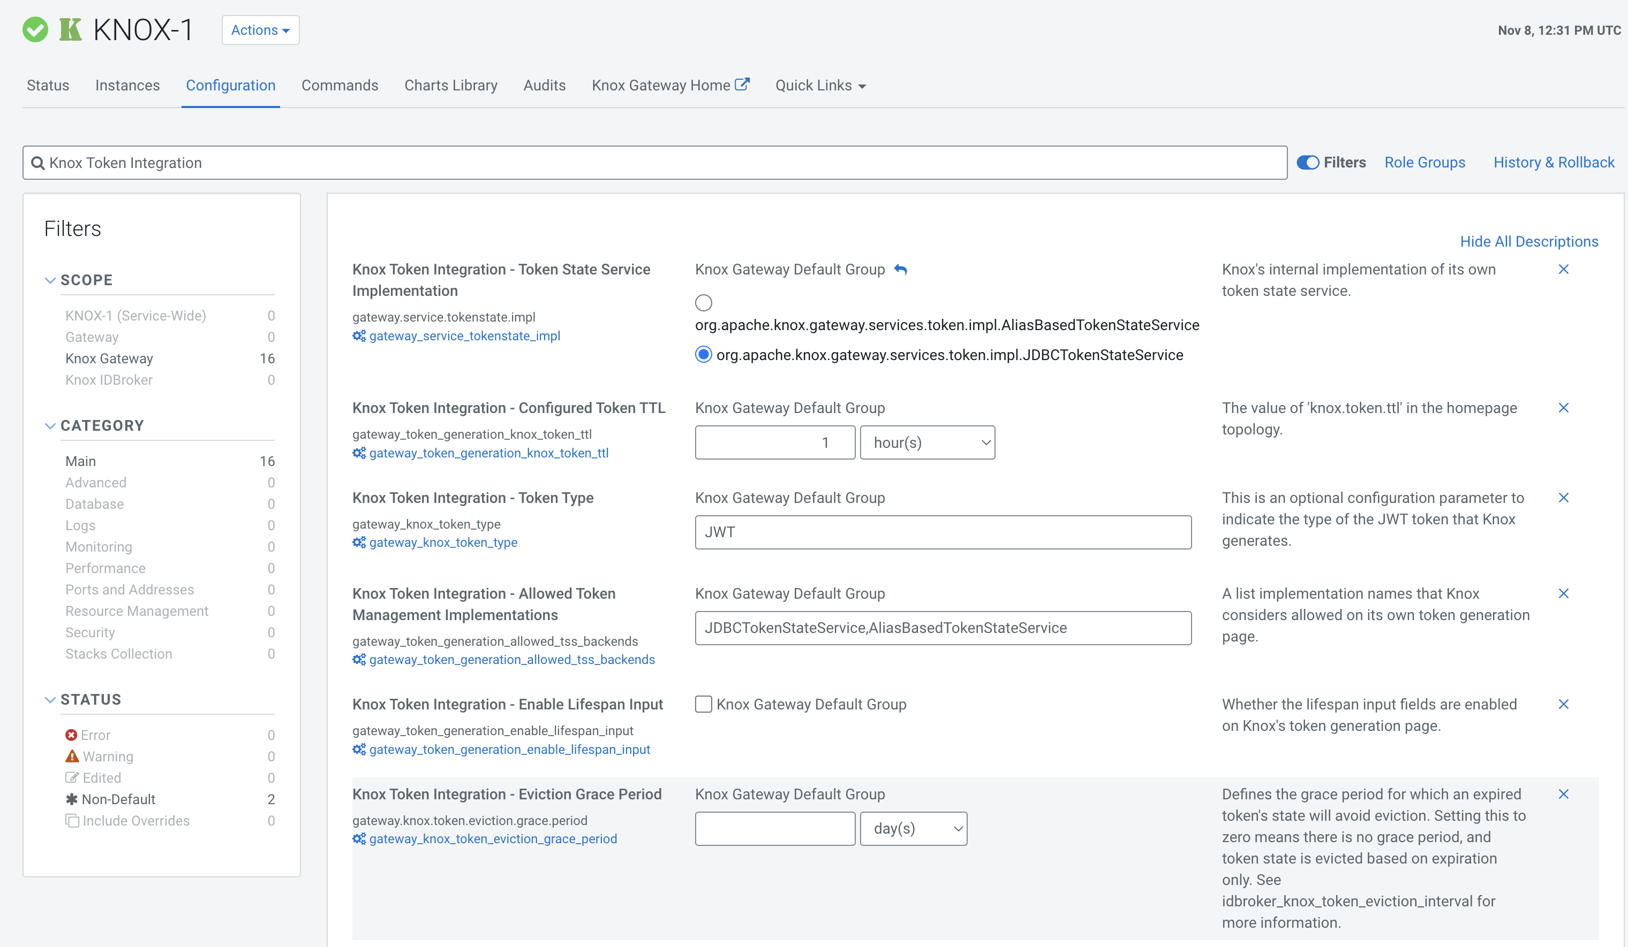Click the revert arrow icon beside Token State Service
This screenshot has height=947, width=1628.
click(x=901, y=270)
